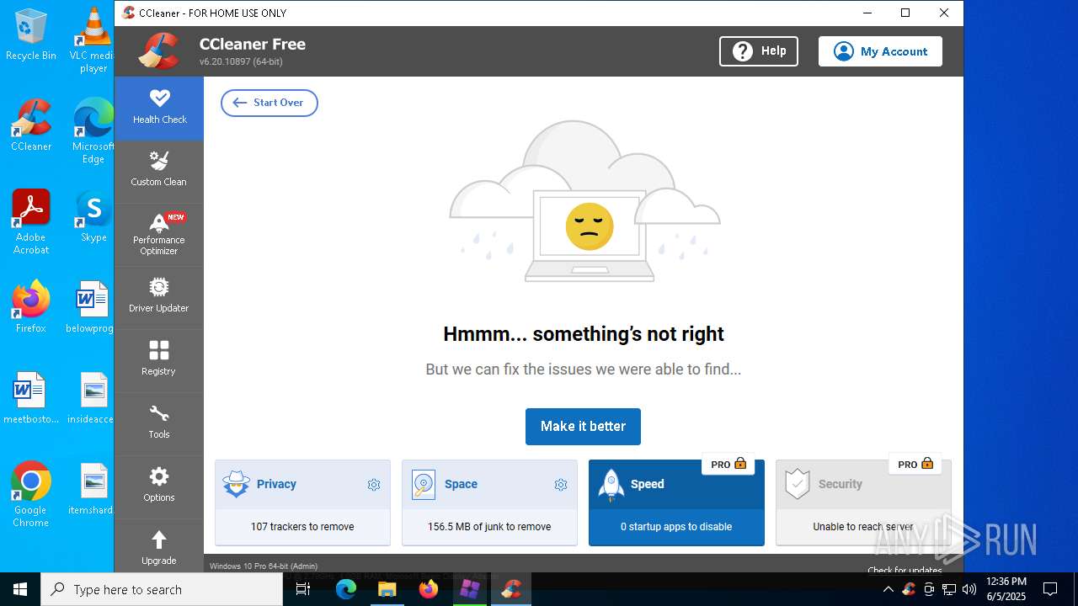Click the Speed rocket icon
Image resolution: width=1078 pixels, height=606 pixels.
pyautogui.click(x=611, y=486)
